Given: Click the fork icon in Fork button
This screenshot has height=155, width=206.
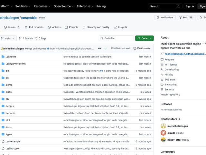Looking at the screenshot, I should [x=181, y=17].
